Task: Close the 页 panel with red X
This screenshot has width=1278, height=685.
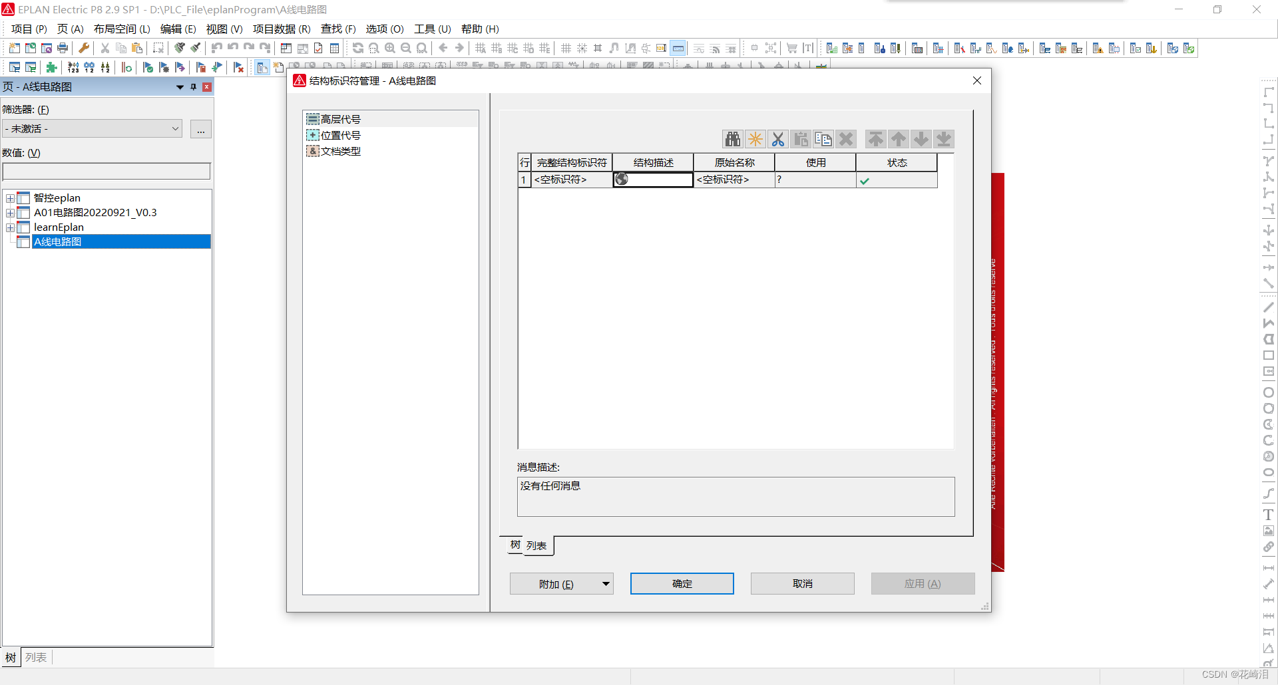Action: tap(207, 86)
